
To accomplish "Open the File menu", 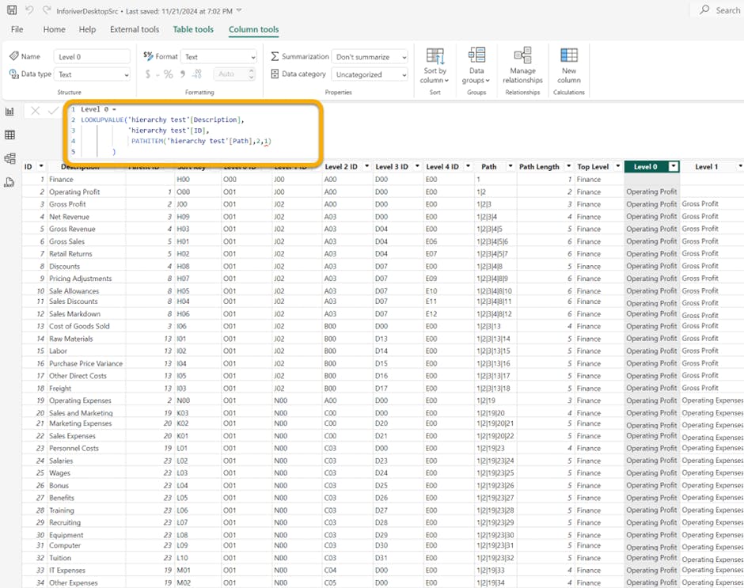I will 17,29.
